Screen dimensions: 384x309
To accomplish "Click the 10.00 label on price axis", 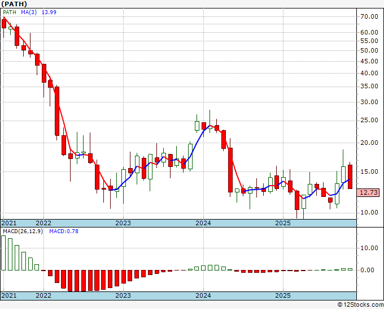I will click(368, 212).
